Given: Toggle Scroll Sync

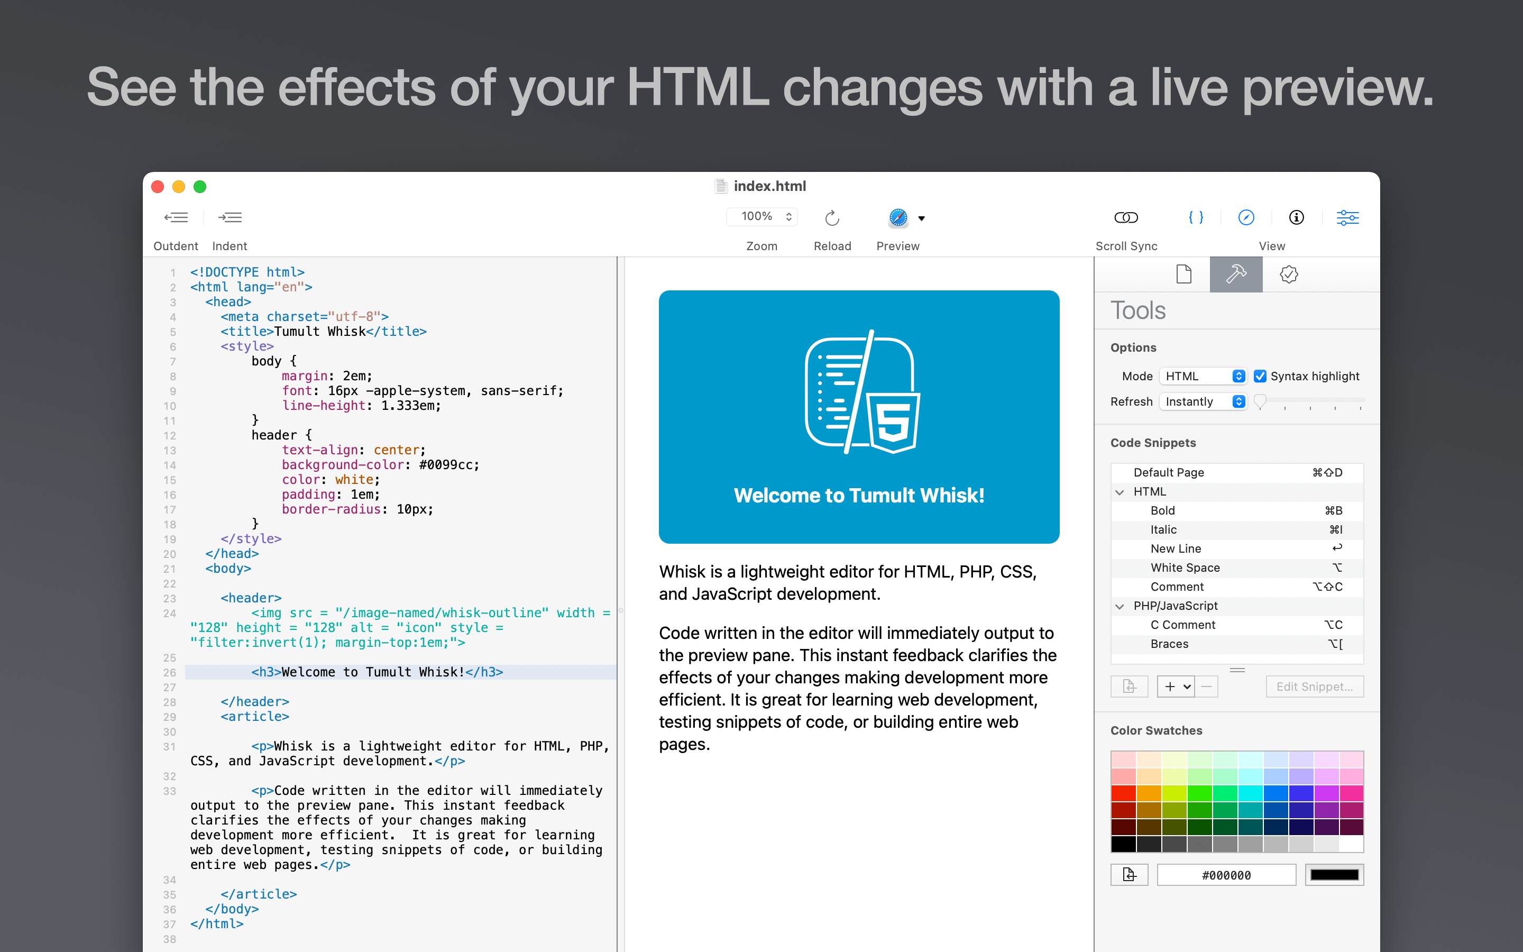Looking at the screenshot, I should pyautogui.click(x=1126, y=217).
